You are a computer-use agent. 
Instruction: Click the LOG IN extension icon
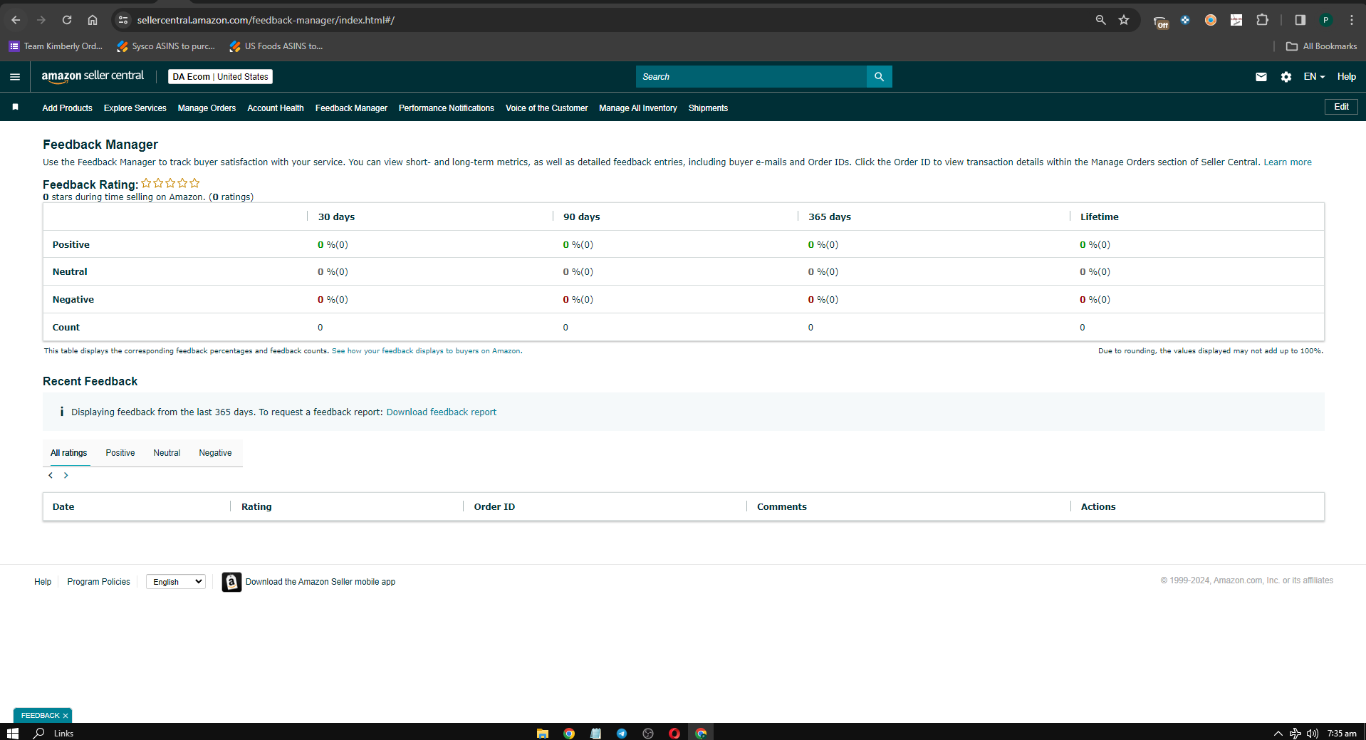point(1236,20)
